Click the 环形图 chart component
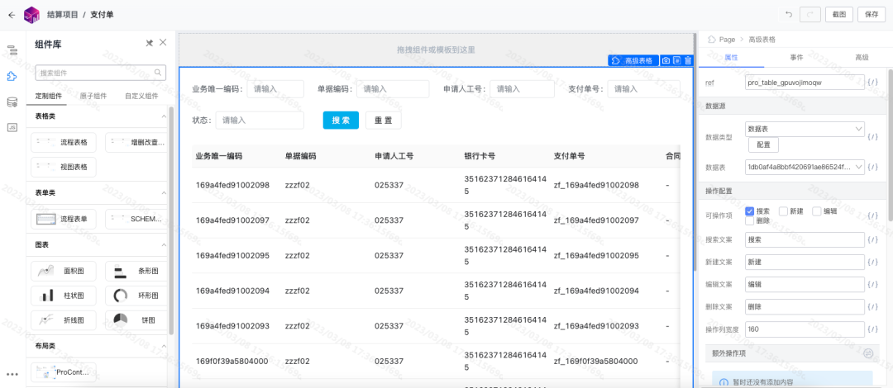893x388 pixels. [x=136, y=296]
